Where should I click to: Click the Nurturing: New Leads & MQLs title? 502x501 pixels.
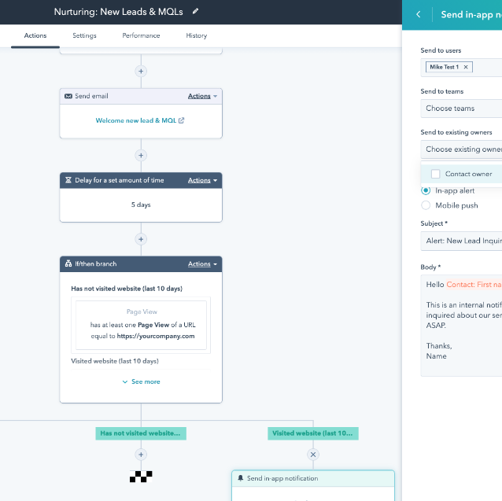pos(119,12)
